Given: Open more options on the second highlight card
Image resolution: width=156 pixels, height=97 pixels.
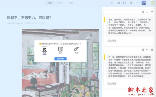Looking at the screenshot, I should pos(147,50).
